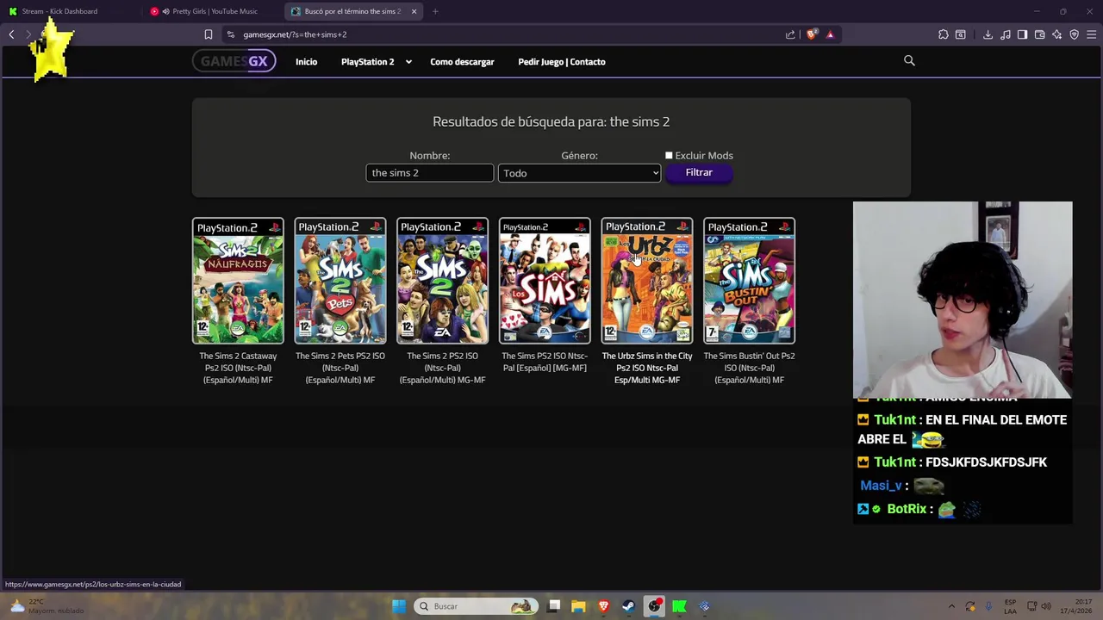Click the Sims Bustin' Out cover thumbnail

pos(749,281)
